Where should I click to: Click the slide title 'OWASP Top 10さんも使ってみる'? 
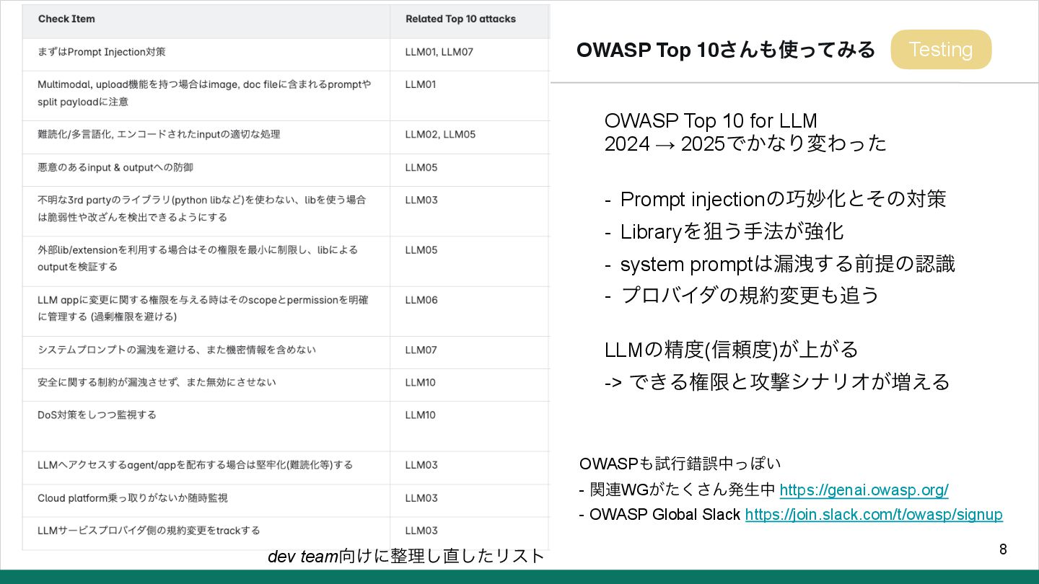[x=725, y=50]
